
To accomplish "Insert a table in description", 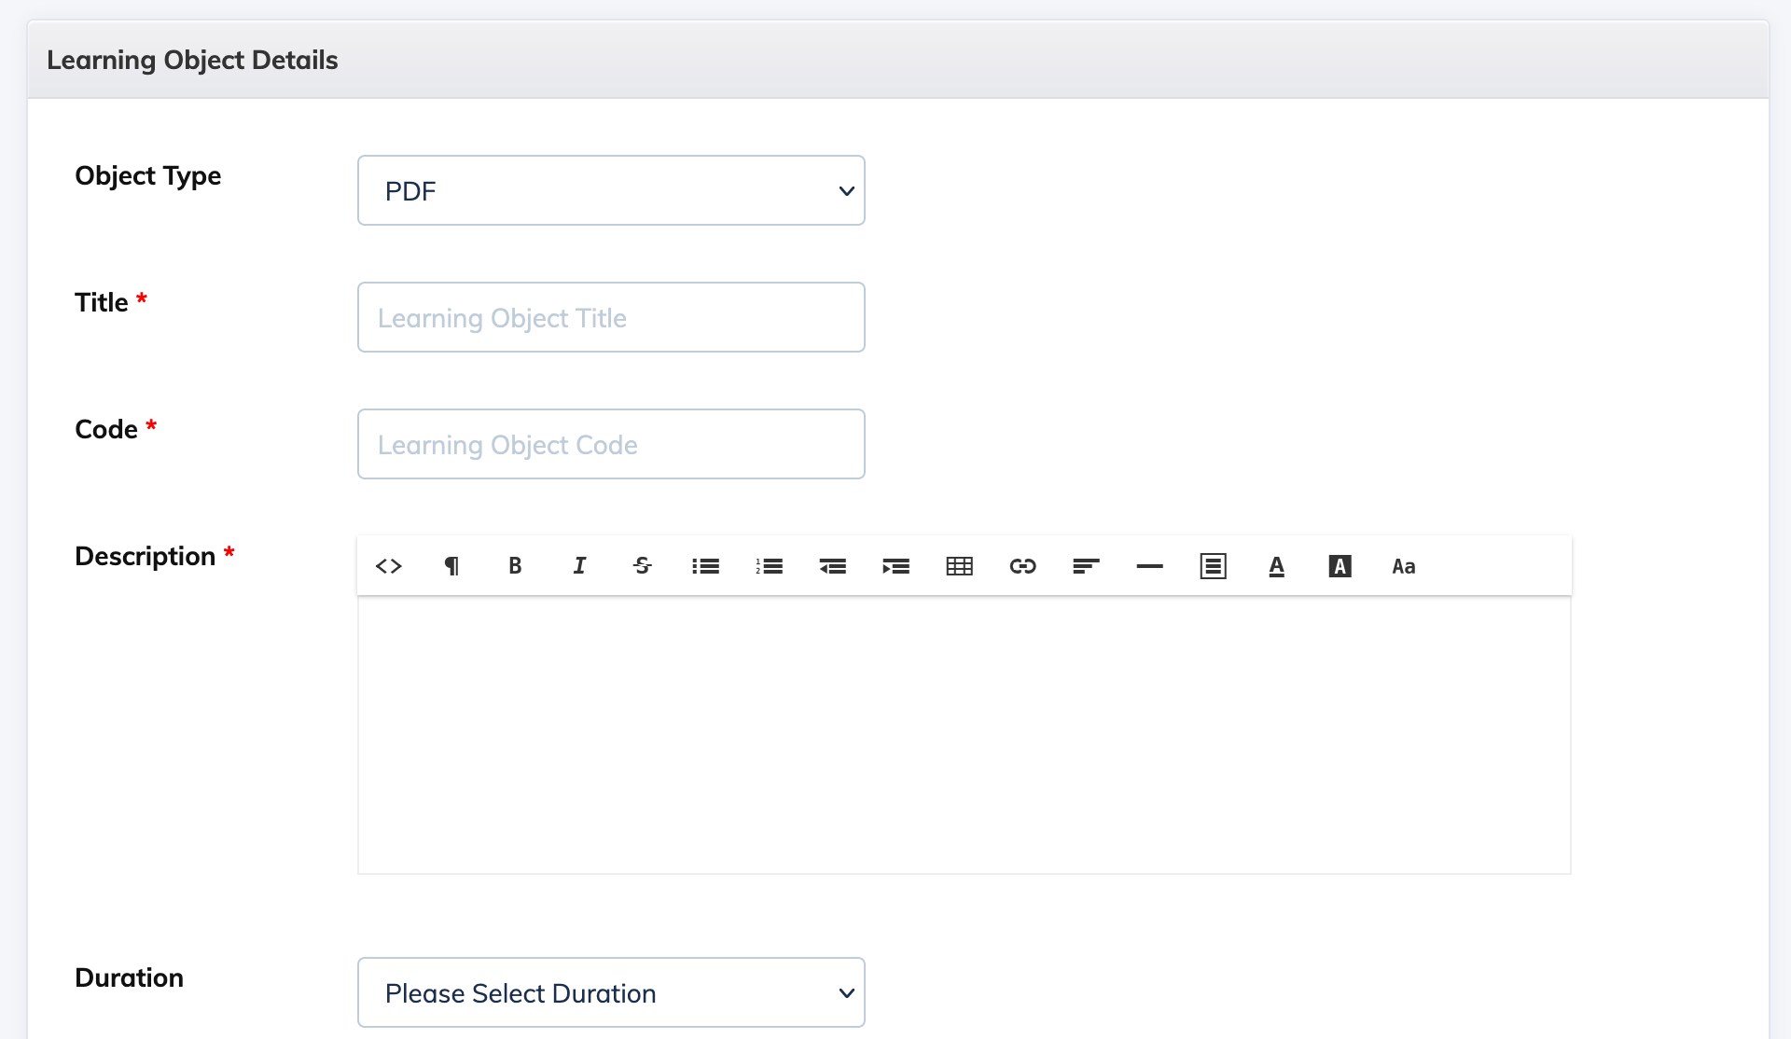I will [960, 566].
